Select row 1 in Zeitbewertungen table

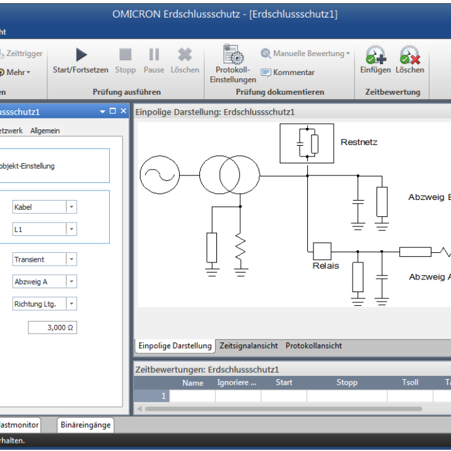[x=151, y=396]
